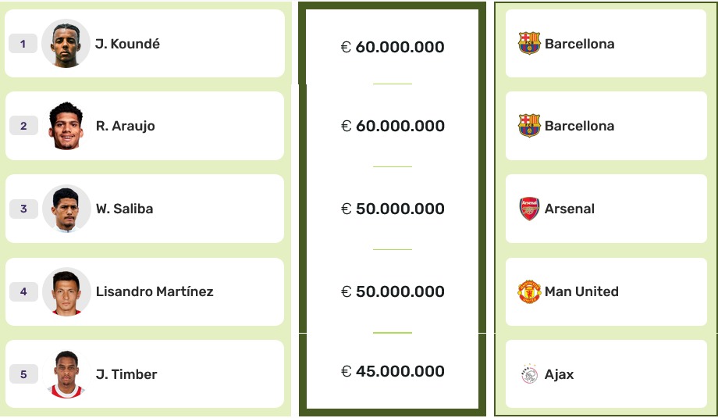718x418 pixels.
Task: Click the Ajax club crest icon
Action: coord(529,374)
